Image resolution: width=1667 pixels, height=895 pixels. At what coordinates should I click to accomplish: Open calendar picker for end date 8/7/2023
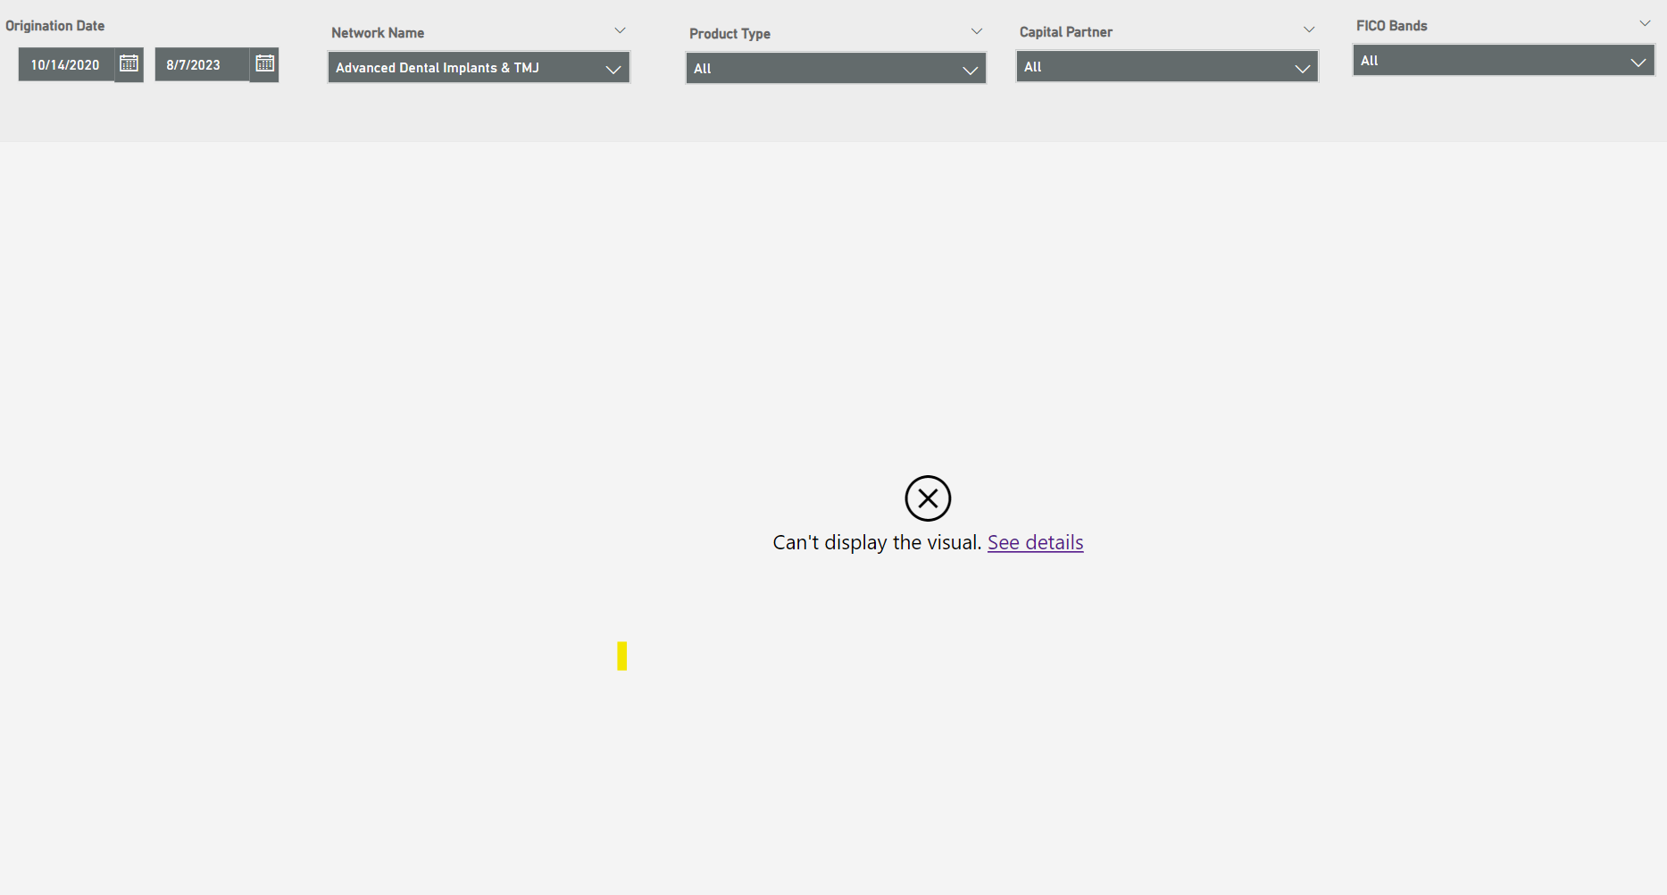pyautogui.click(x=264, y=64)
